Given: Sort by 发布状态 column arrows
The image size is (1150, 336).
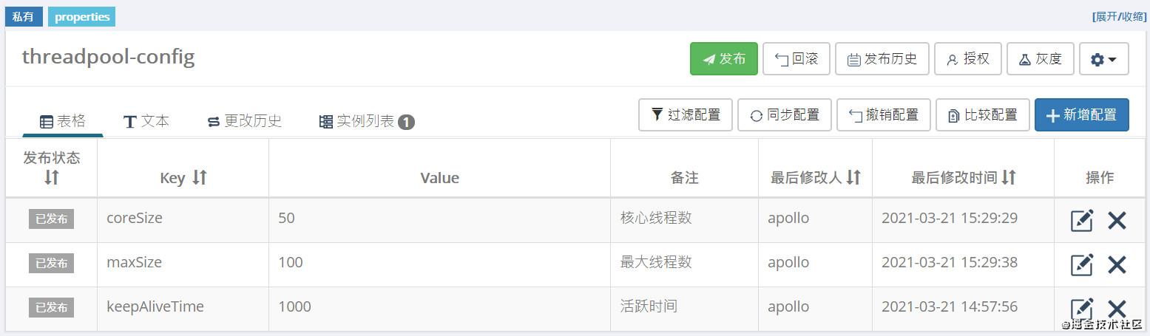Looking at the screenshot, I should [x=51, y=177].
